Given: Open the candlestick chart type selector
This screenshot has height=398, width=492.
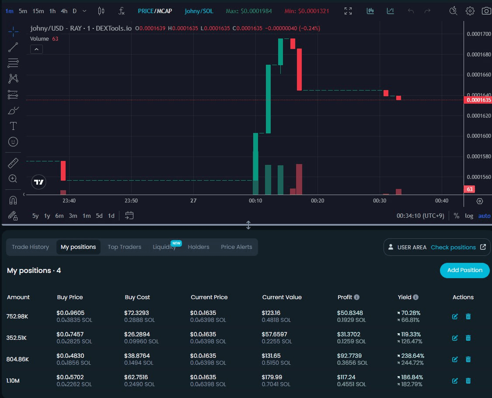Looking at the screenshot, I should (101, 11).
